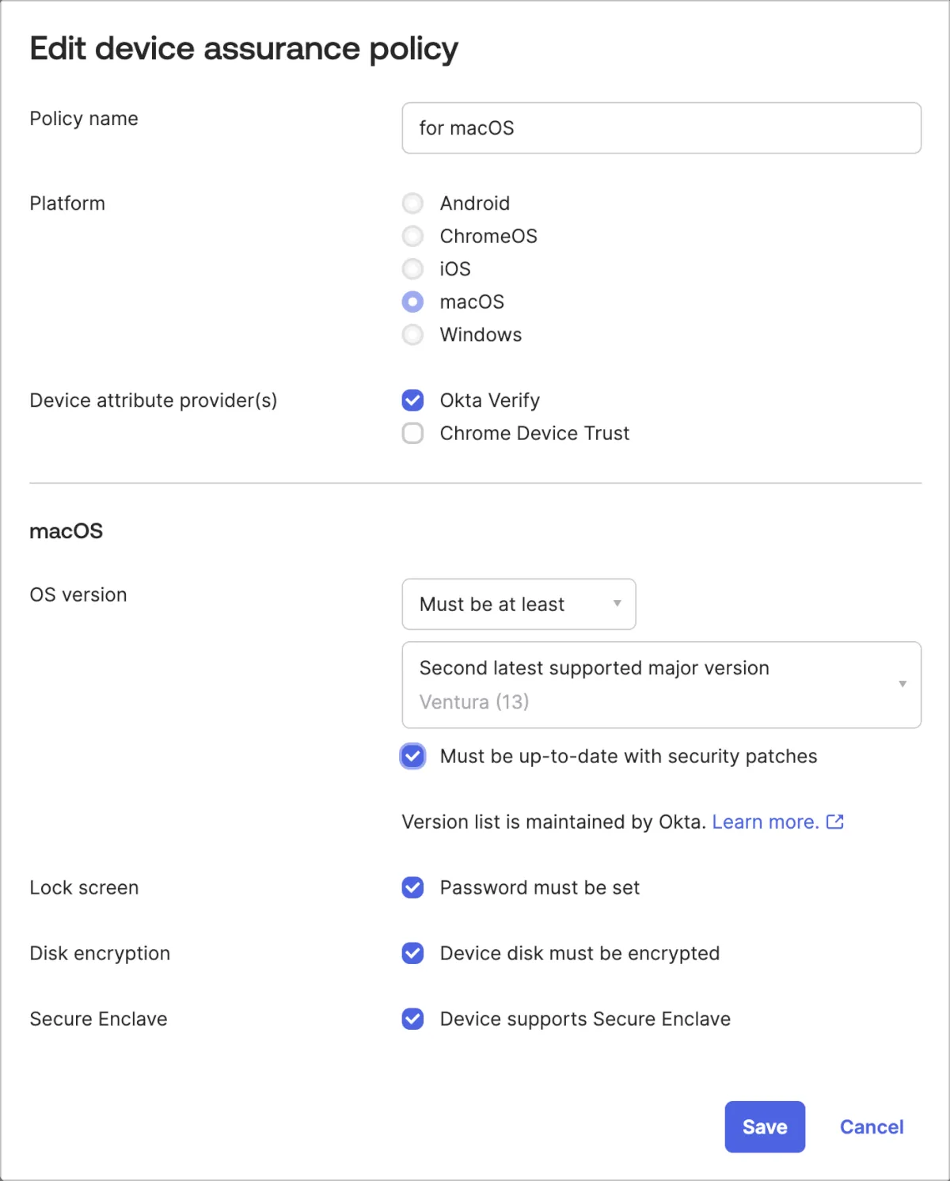This screenshot has width=950, height=1181.
Task: Toggle Device disk must be encrypted
Action: (x=412, y=953)
